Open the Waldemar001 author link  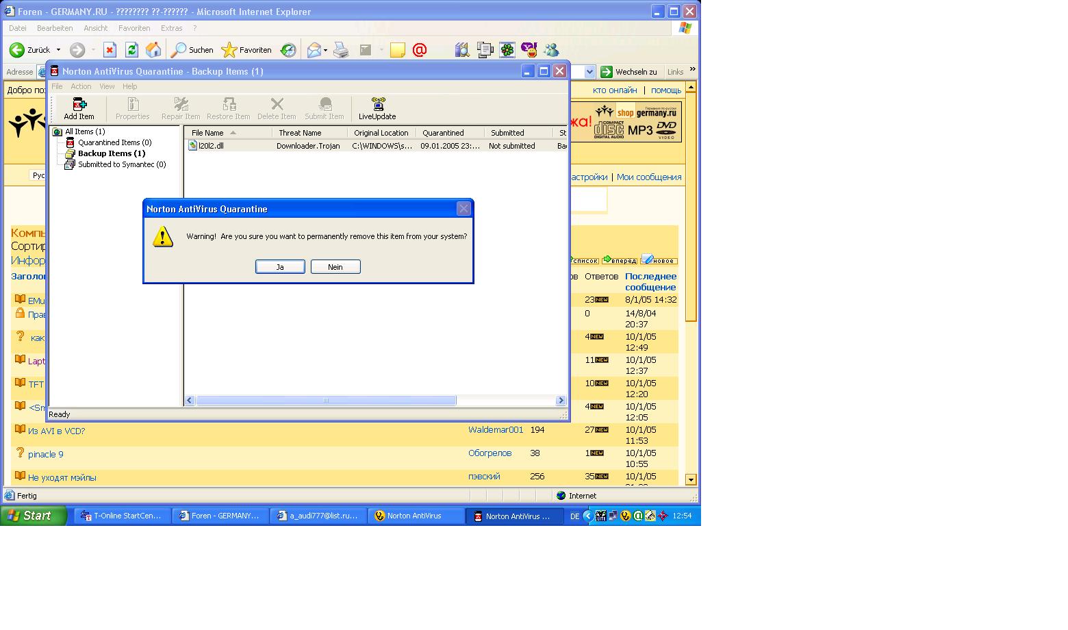[496, 430]
